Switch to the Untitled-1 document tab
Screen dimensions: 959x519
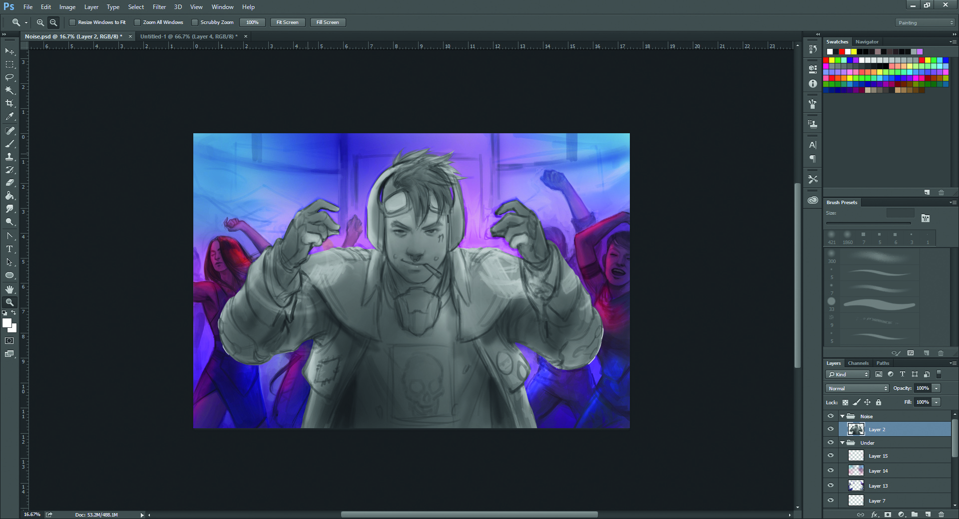(x=189, y=36)
